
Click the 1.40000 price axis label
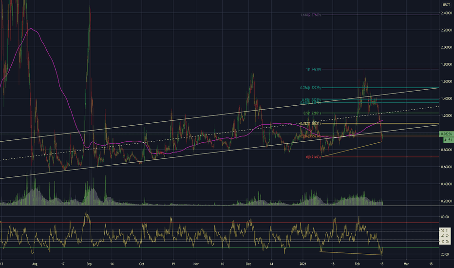pyautogui.click(x=446, y=98)
